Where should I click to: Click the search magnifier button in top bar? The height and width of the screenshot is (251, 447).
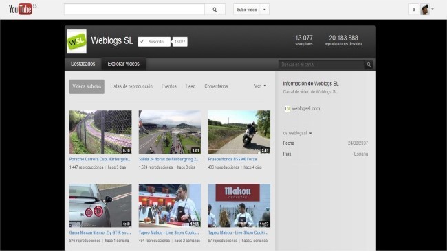click(x=215, y=10)
